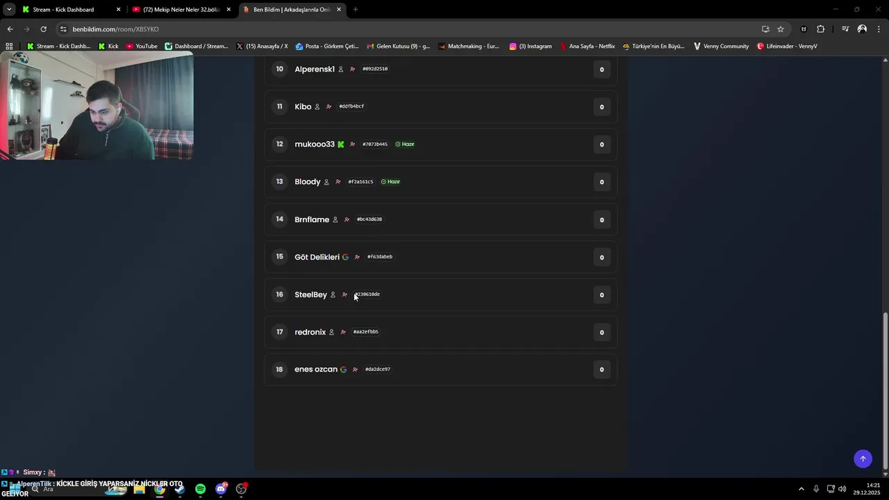The width and height of the screenshot is (889, 500).
Task: Click the user icon next to SteelBey
Action: pyautogui.click(x=333, y=294)
